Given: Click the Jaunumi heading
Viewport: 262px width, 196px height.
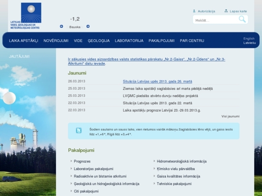Looking at the screenshot, I should tap(77, 73).
